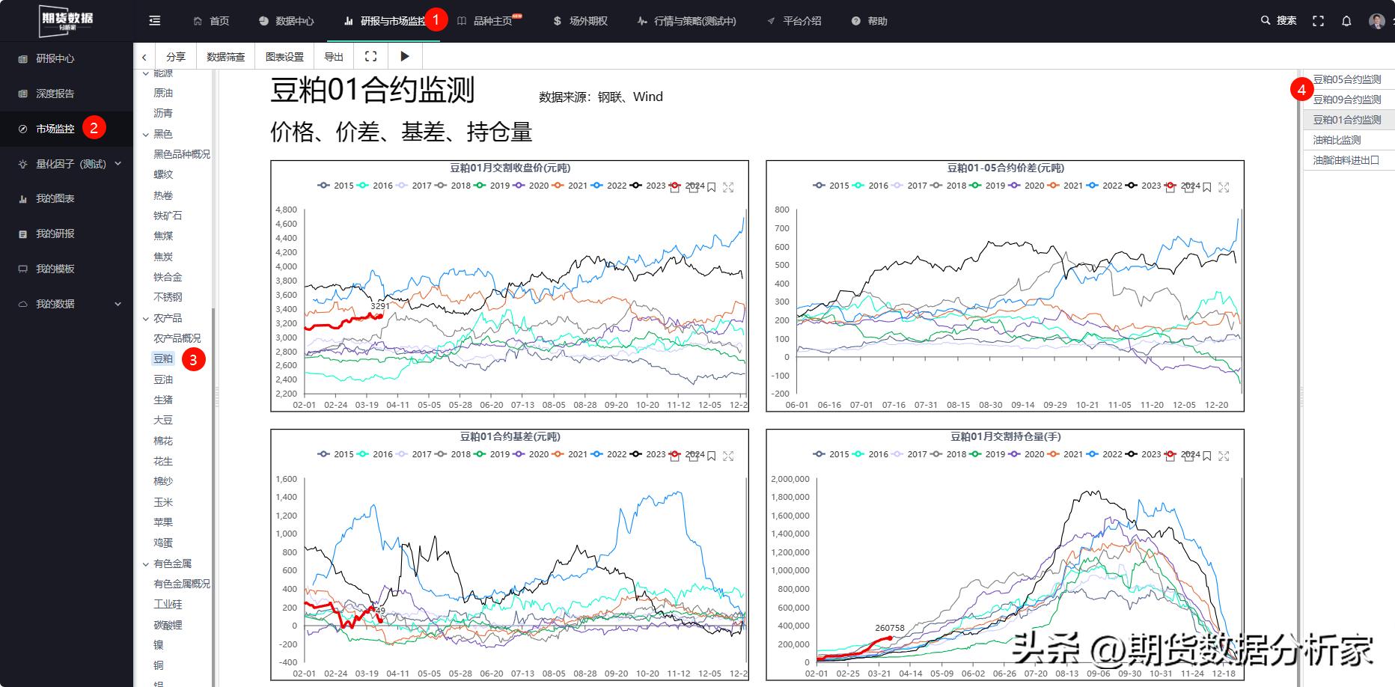Expand the 豆粕01-05合约价差 chart to fullscreen

pos(1224,187)
